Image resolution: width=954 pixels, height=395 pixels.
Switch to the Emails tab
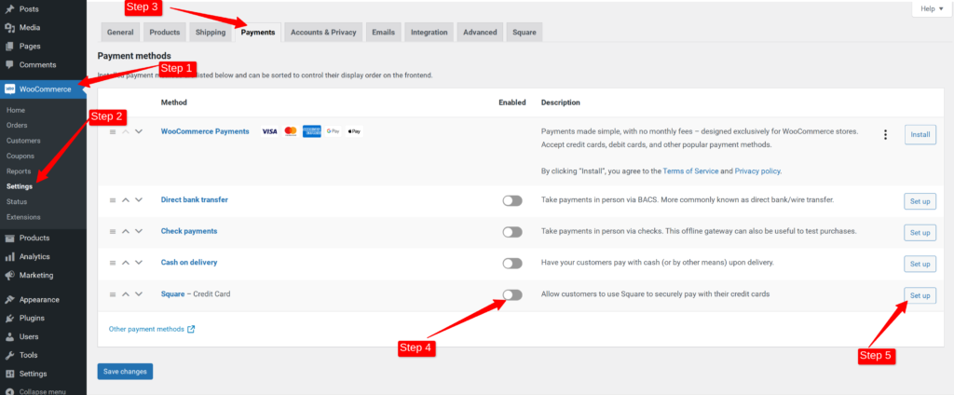[384, 33]
